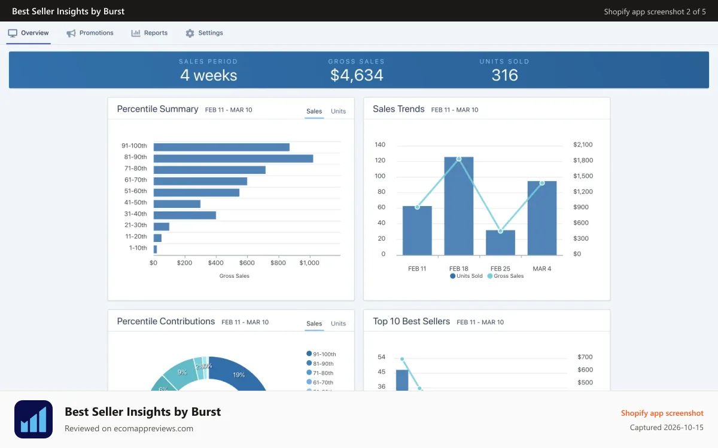718x448 pixels.
Task: Click the $1,000 x-axis label
Action: tap(309, 263)
